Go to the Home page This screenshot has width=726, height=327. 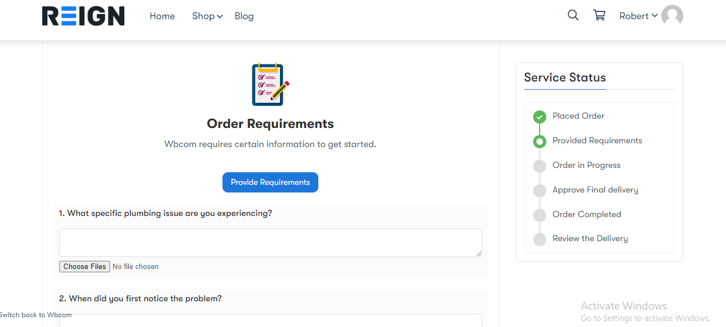162,16
